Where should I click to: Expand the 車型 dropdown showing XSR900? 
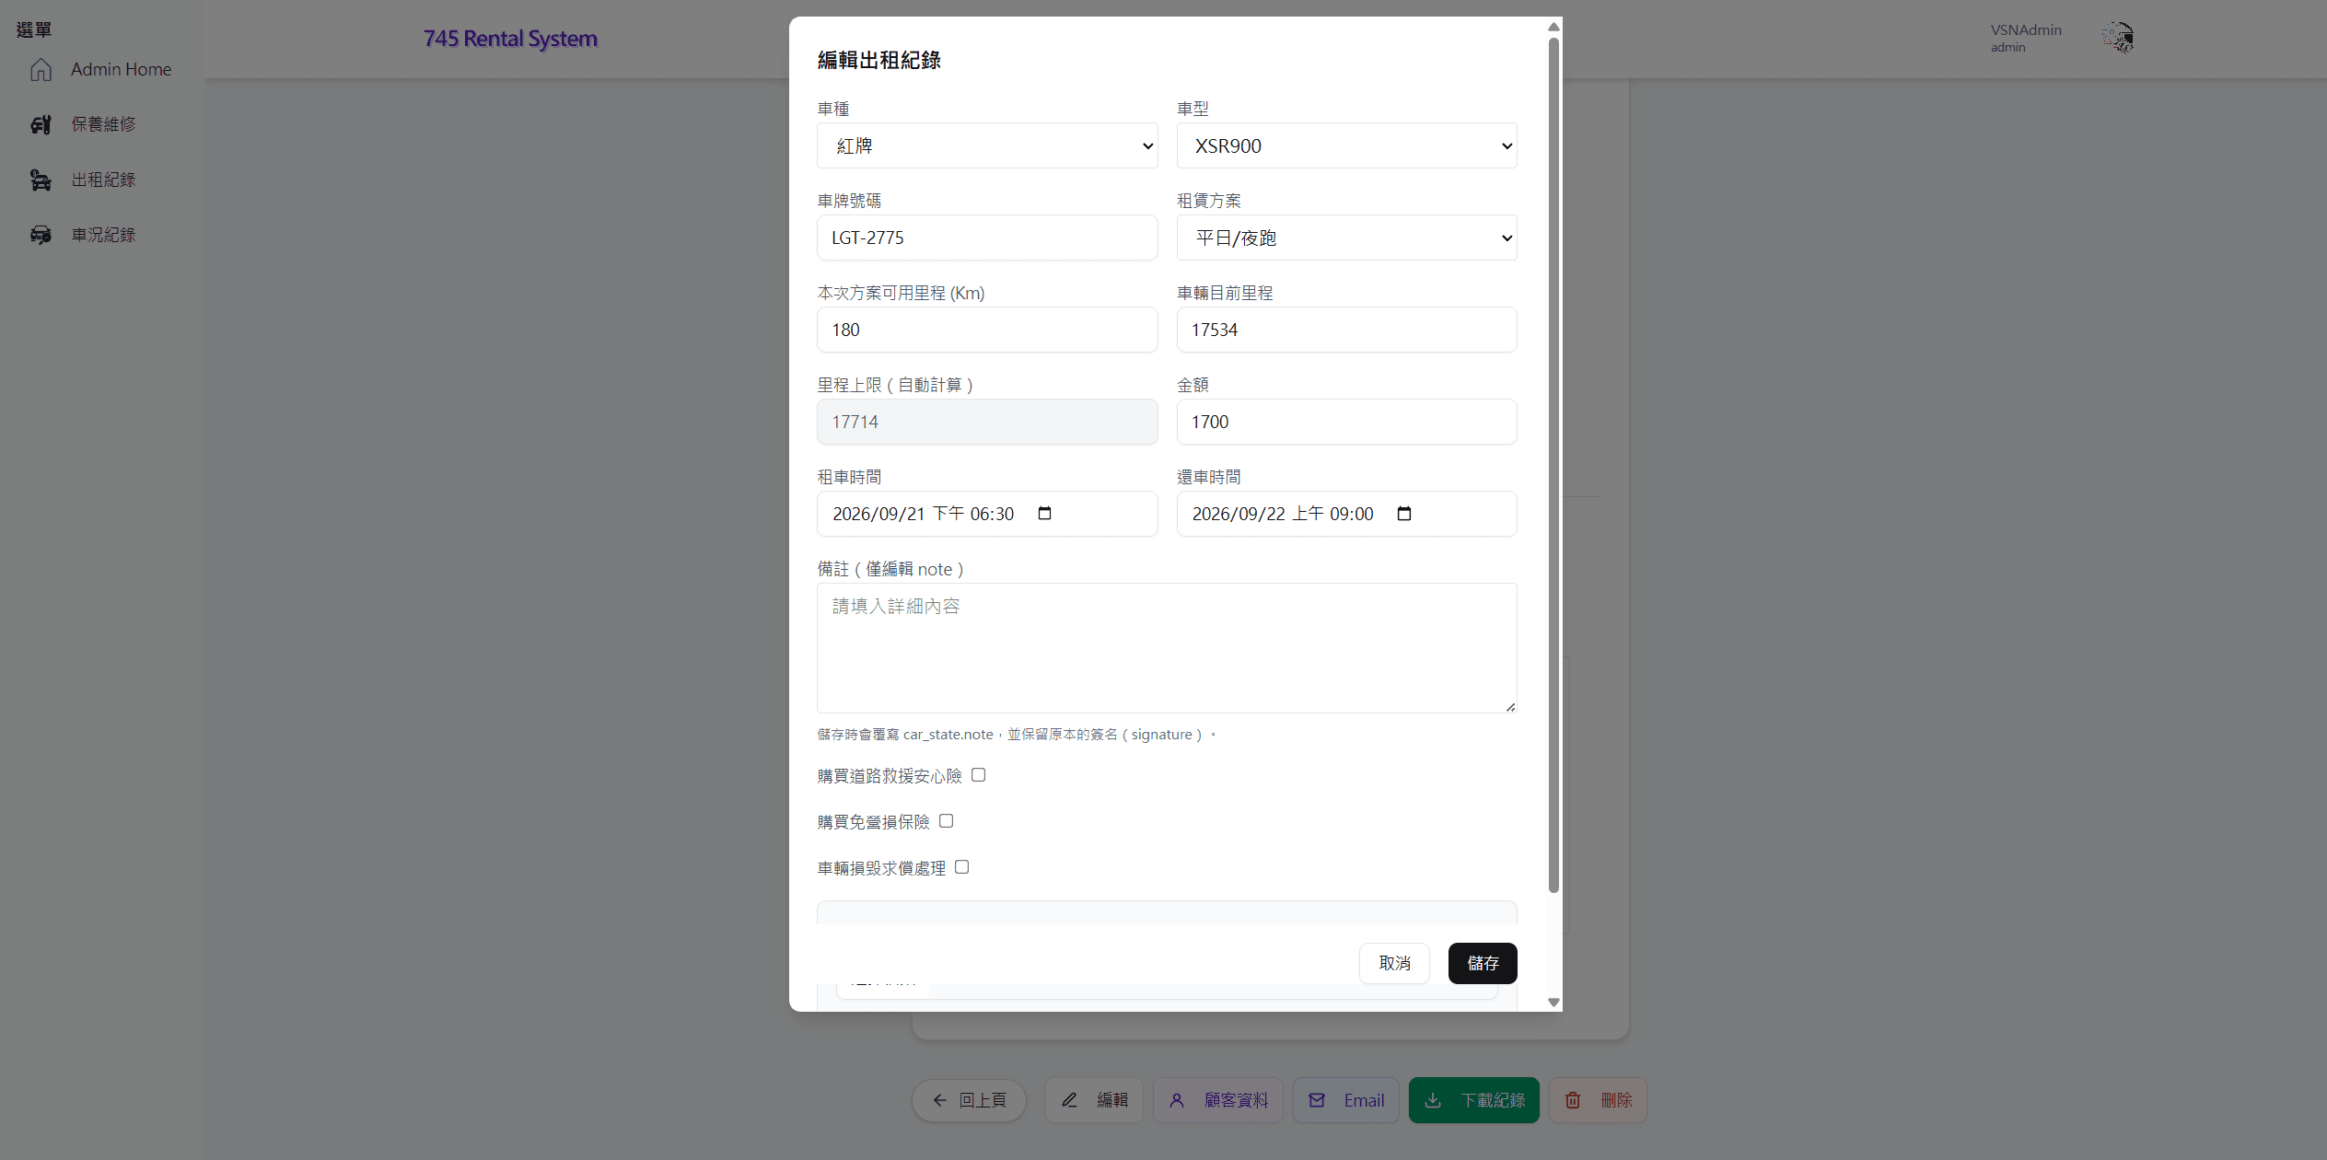[1346, 145]
